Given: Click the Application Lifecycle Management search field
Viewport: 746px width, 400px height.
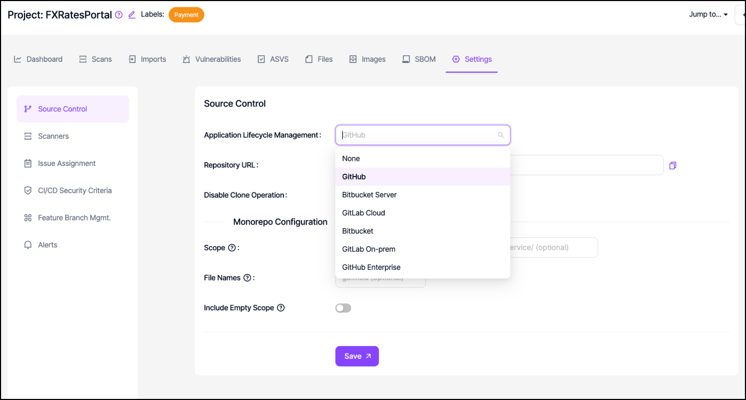Looking at the screenshot, I should pyautogui.click(x=416, y=135).
